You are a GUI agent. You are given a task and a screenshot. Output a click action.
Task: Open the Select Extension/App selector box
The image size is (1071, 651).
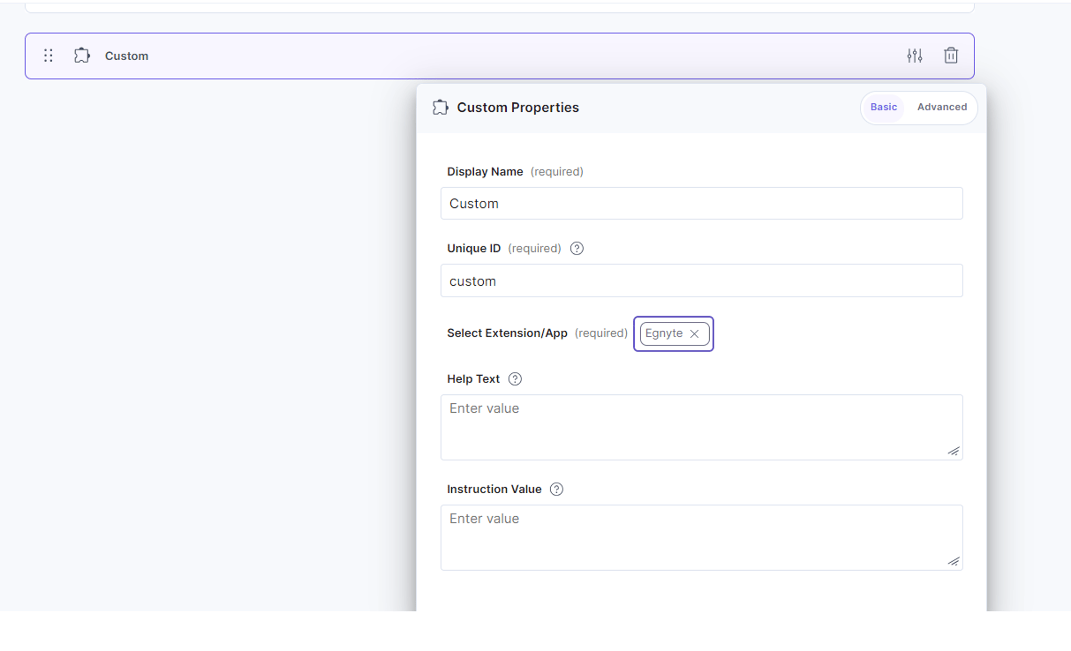click(674, 334)
